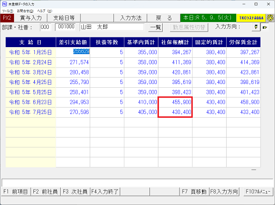This screenshot has height=205, width=275.
Task: Click the app icon in the title bar
Action: 4,4
